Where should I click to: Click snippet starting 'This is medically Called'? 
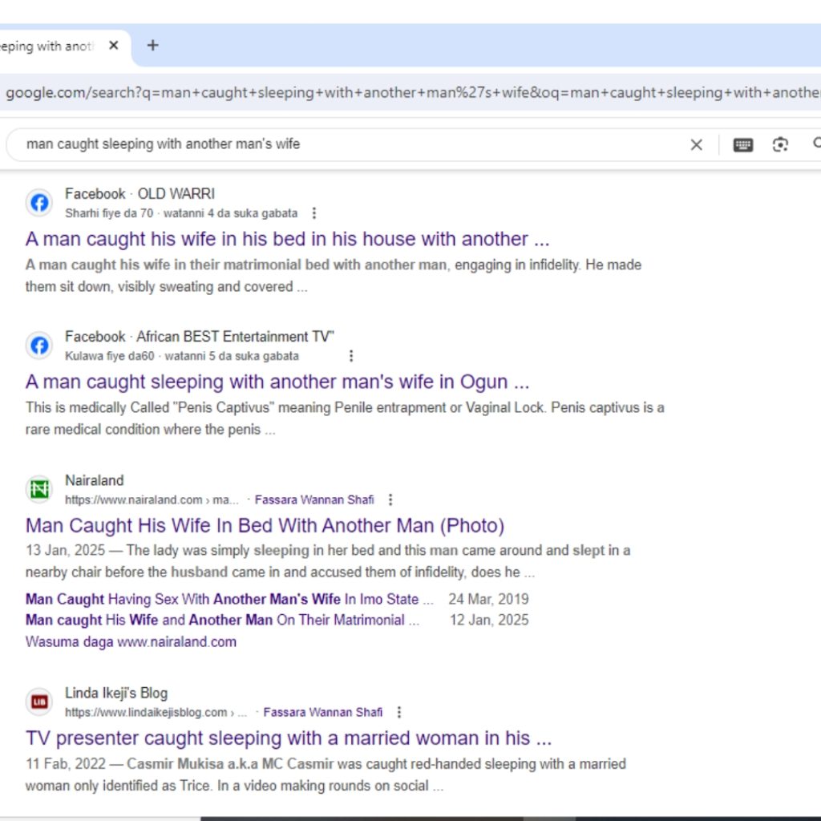tap(345, 419)
